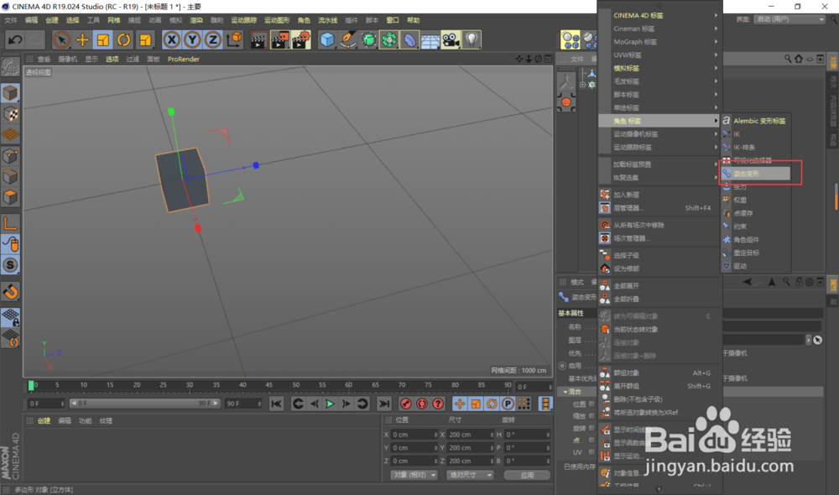Choose 全部展开 in context menu
Image resolution: width=839 pixels, height=495 pixels.
click(659, 286)
